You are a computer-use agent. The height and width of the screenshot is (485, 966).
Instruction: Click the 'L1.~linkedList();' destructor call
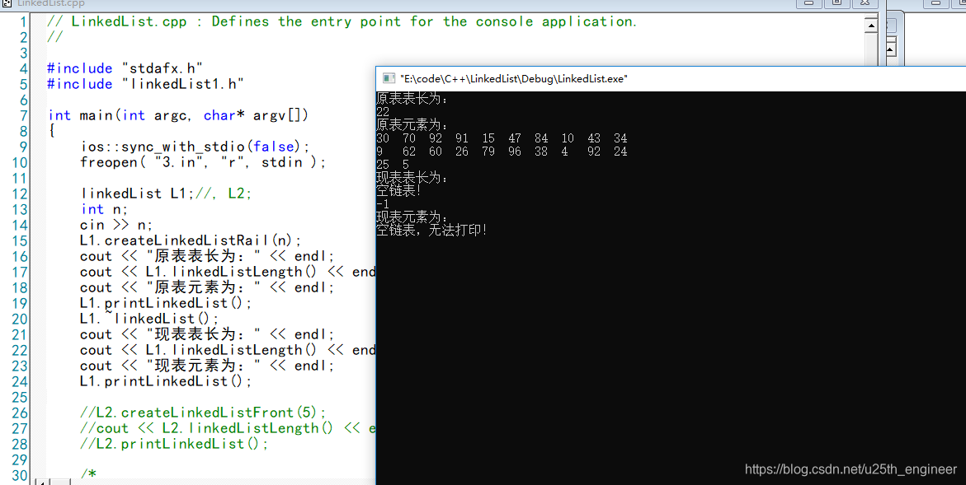[x=149, y=319]
